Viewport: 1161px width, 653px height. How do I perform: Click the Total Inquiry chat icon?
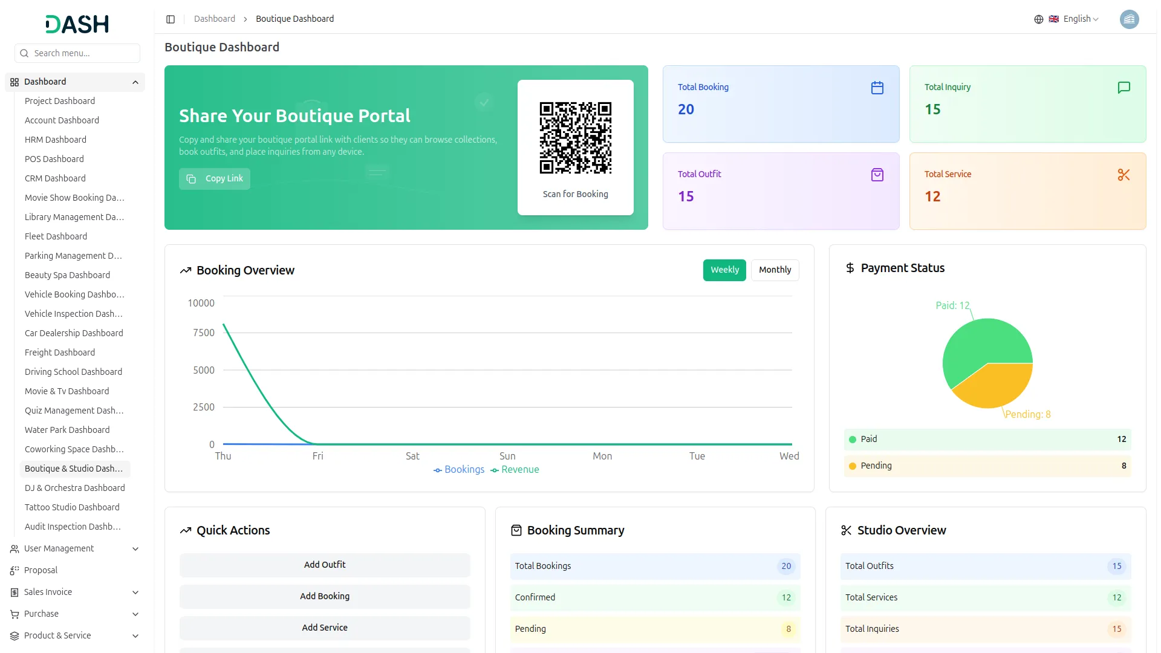point(1124,88)
